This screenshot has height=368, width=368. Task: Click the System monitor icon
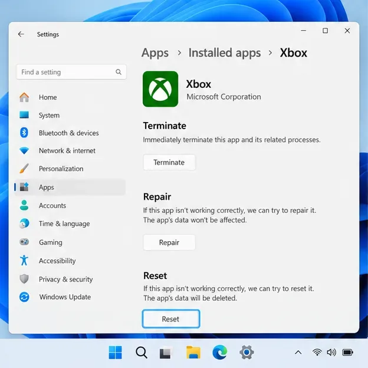point(24,115)
